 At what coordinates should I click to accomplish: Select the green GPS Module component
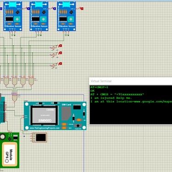pyautogui.click(x=10, y=150)
